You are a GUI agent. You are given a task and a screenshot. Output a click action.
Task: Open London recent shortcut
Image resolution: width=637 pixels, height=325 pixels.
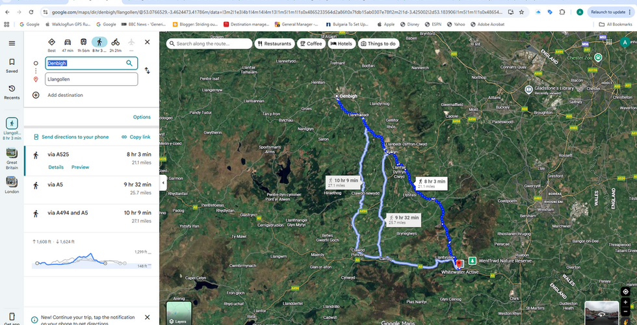[12, 185]
